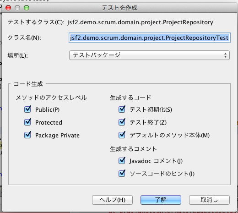Image resolution: width=238 pixels, height=213 pixels.
Task: Click the 生成するコード heading
Action: coord(130,98)
